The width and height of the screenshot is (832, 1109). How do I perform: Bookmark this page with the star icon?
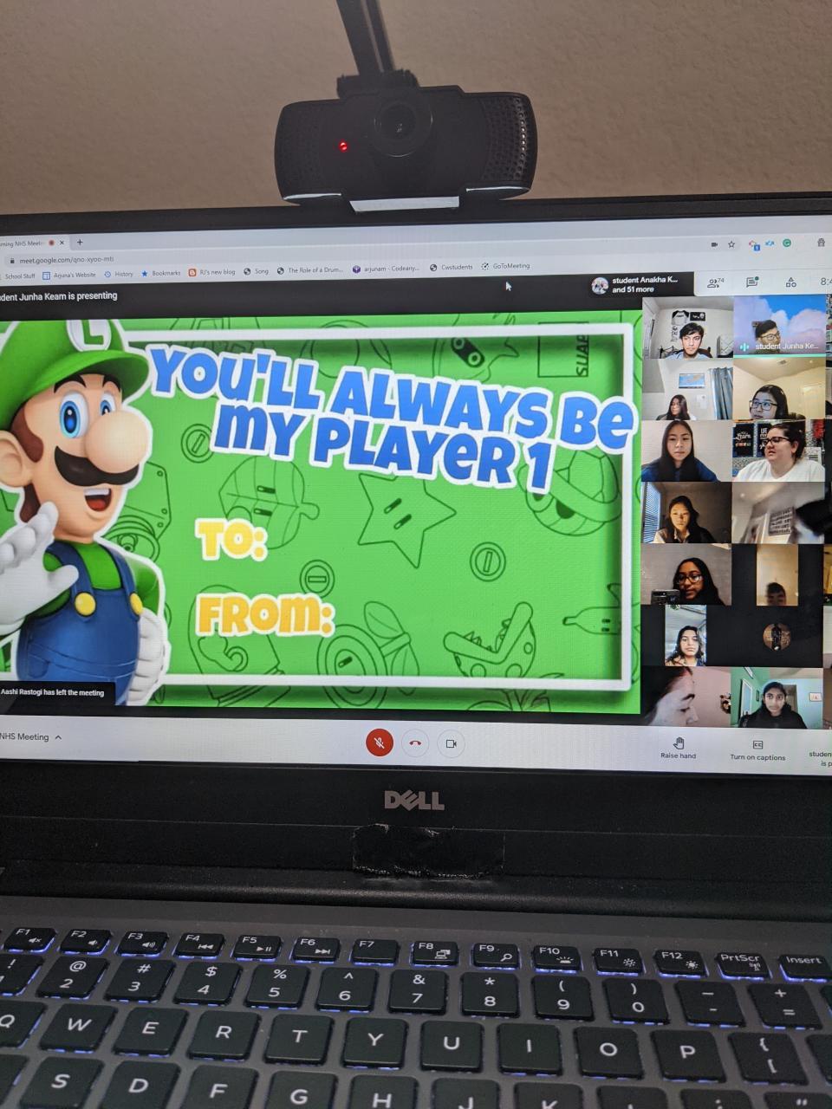tap(731, 244)
